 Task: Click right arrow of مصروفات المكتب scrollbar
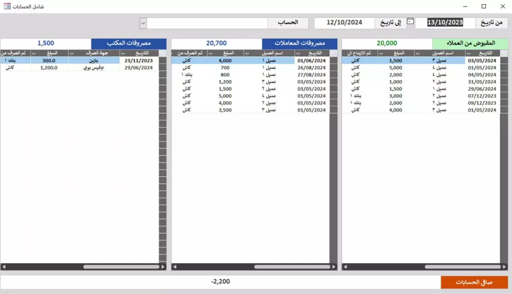pyautogui.click(x=163, y=267)
